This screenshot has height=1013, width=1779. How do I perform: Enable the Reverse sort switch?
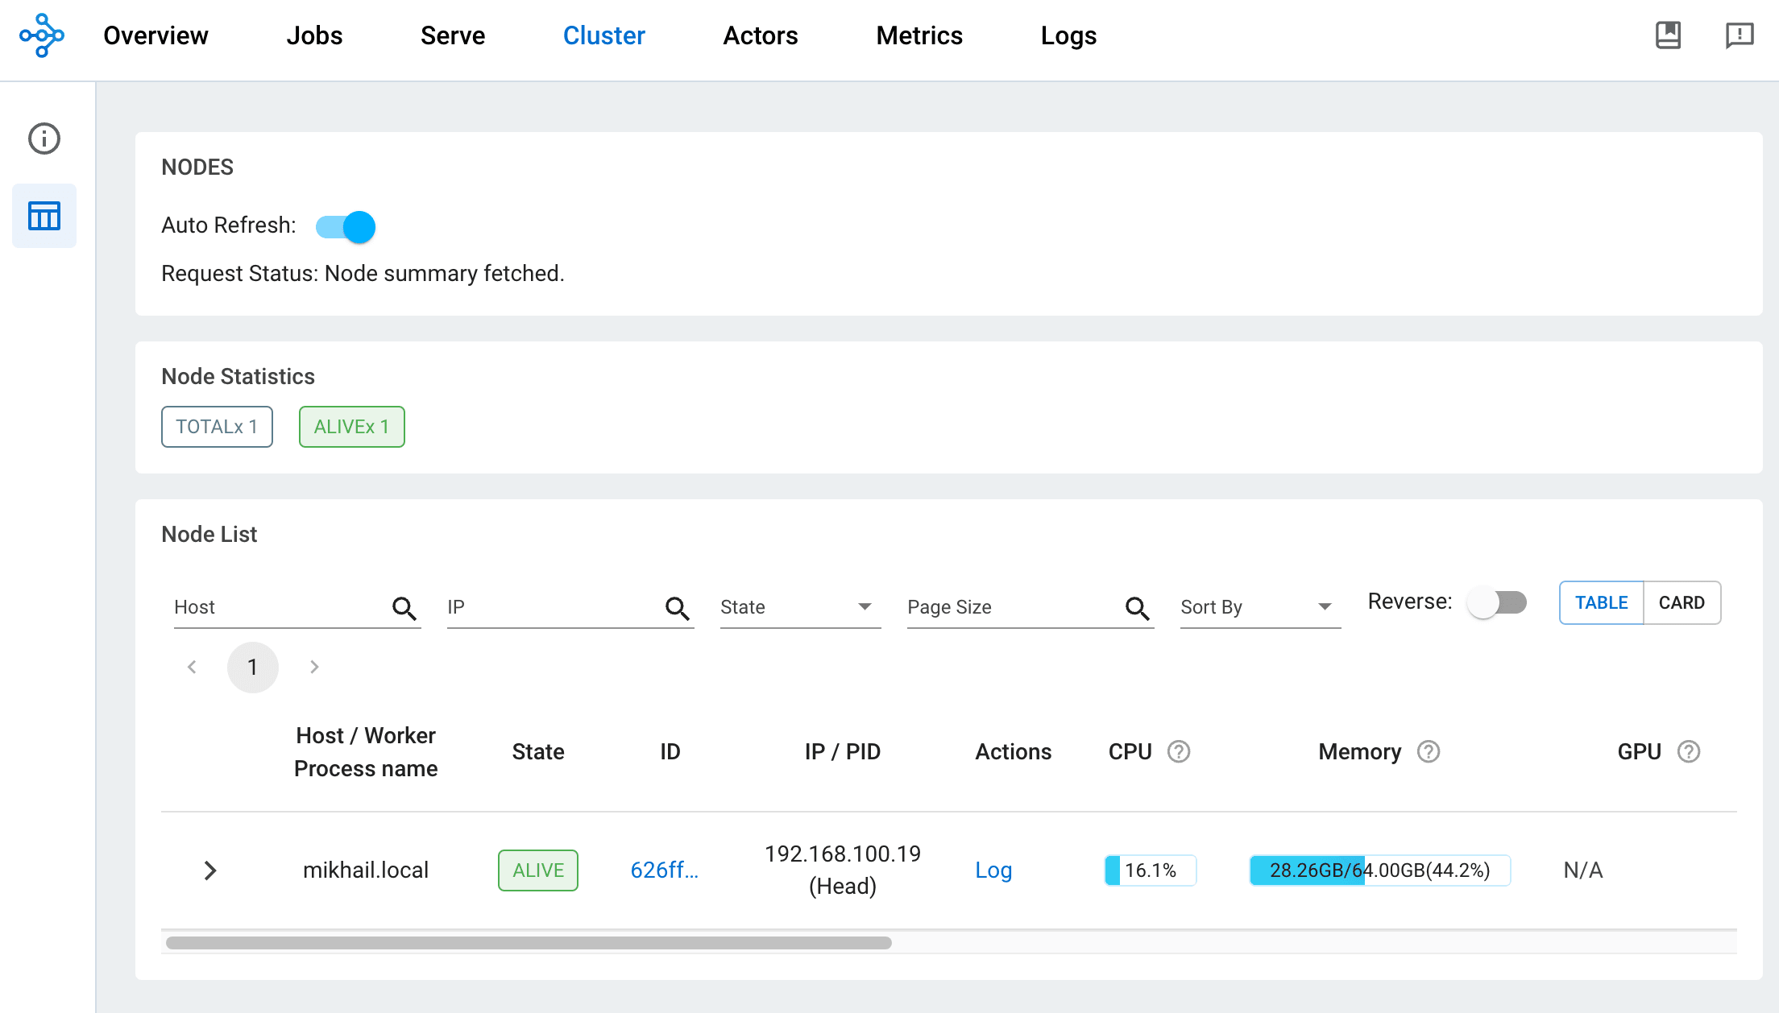(x=1497, y=602)
